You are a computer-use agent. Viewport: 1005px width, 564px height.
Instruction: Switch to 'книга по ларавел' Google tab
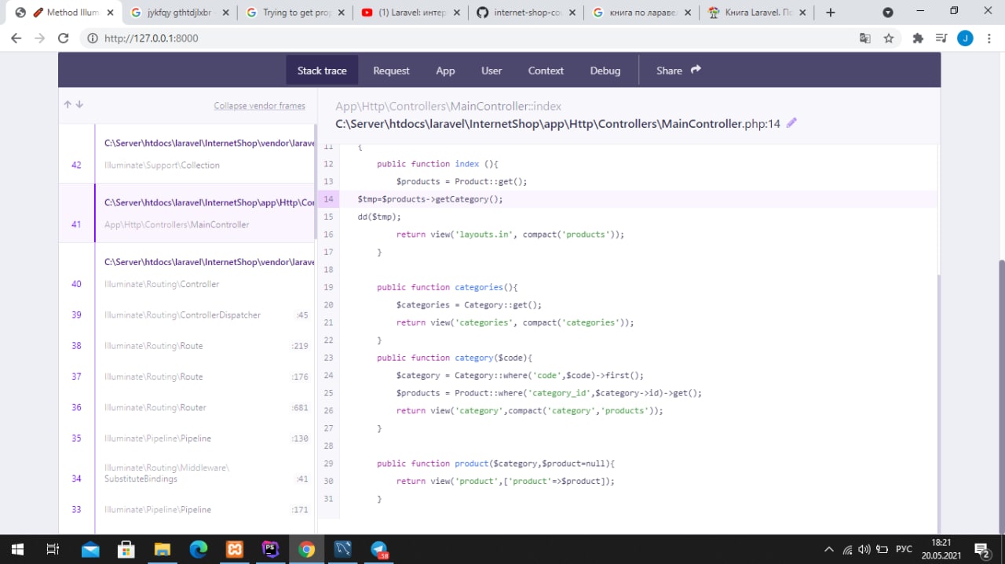(641, 13)
